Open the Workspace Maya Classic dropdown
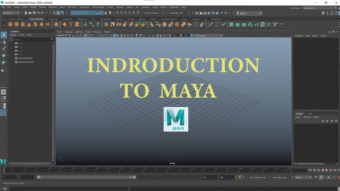 tap(320, 8)
